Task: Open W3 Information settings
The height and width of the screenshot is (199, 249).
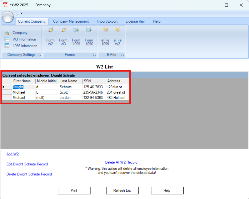Action: coord(24,39)
